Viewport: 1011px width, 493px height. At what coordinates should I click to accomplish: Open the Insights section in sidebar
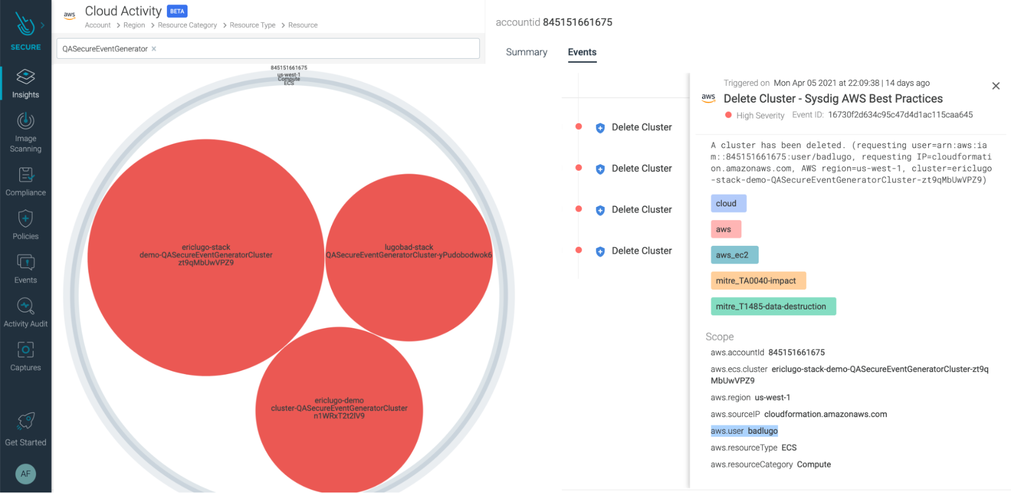coord(25,83)
